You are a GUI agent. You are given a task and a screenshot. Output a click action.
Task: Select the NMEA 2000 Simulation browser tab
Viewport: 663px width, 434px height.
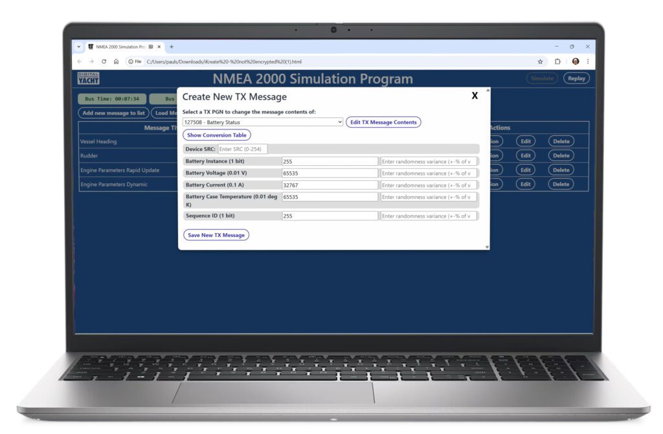[120, 47]
